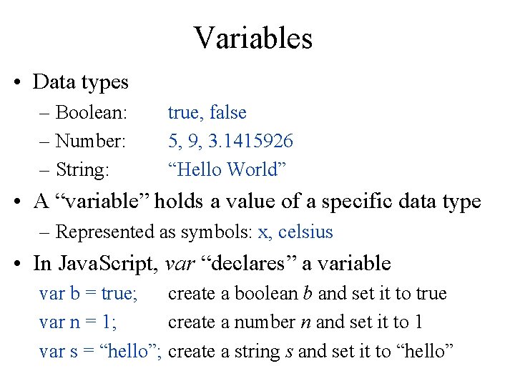Click the italic word "var" in heading
Viewport: 515px width, 386px height.
click(180, 264)
